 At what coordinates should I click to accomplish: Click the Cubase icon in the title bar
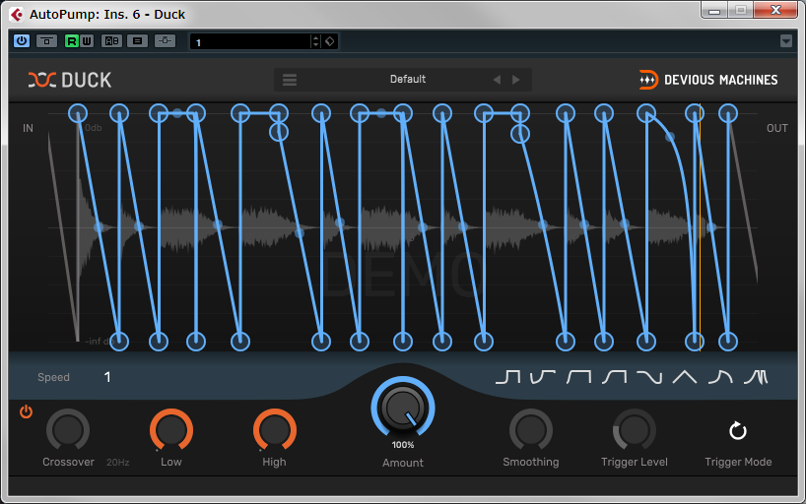pos(17,15)
